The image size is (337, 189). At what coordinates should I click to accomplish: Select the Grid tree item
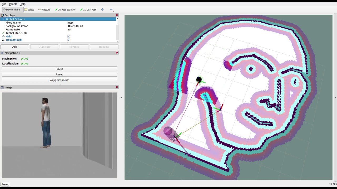point(9,36)
